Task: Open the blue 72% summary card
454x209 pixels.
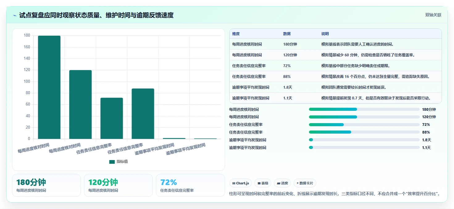Action: pos(190,185)
